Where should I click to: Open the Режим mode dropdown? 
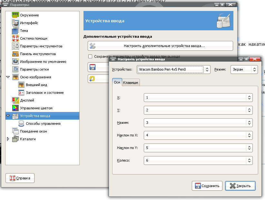pos(244,69)
